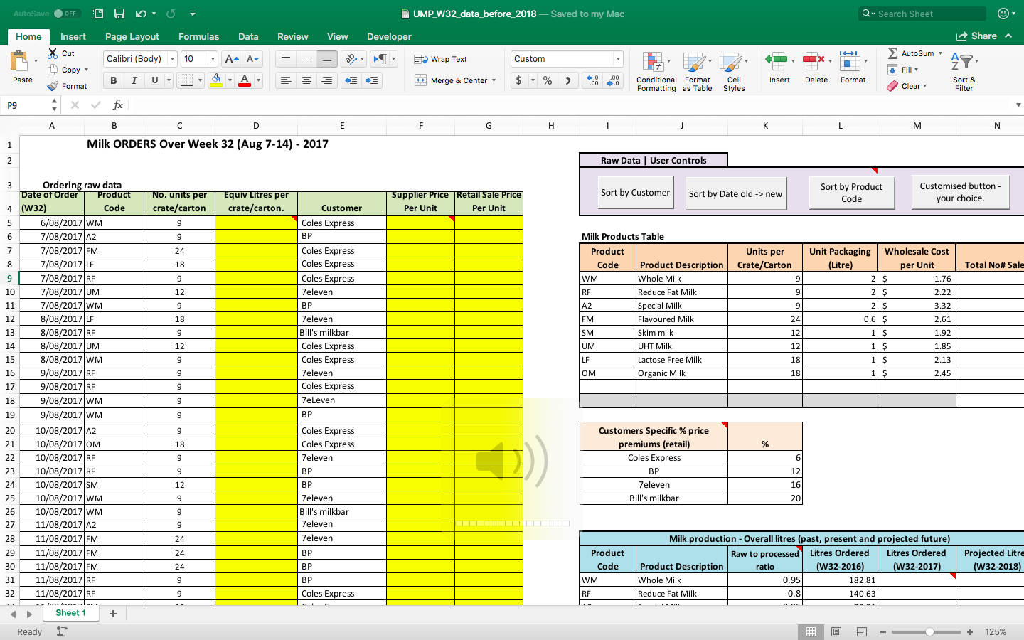Toggle the AutoSave switch
This screenshot has height=640, width=1024.
click(66, 14)
